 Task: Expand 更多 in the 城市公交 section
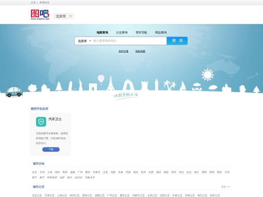(x=225, y=186)
